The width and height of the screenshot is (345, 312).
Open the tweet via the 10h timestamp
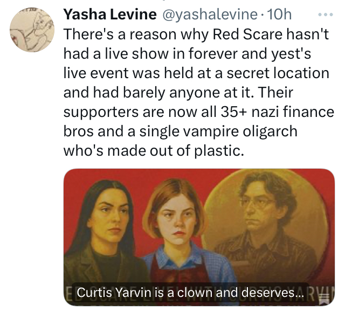(x=279, y=15)
